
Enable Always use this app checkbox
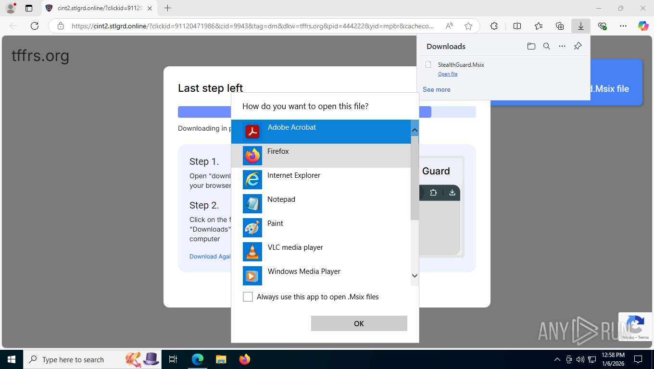pyautogui.click(x=248, y=297)
